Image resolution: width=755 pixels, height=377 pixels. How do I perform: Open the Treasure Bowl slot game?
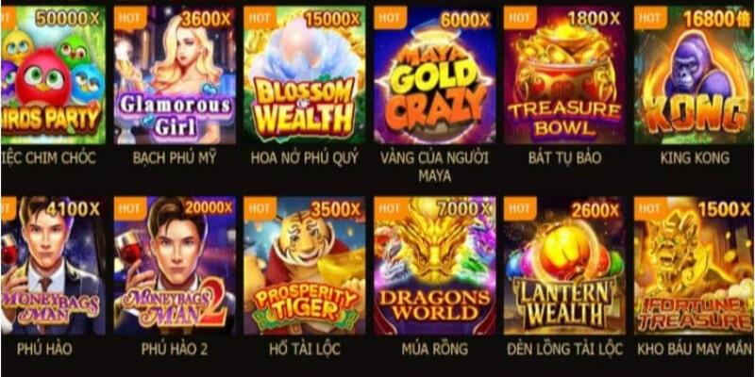[564, 75]
